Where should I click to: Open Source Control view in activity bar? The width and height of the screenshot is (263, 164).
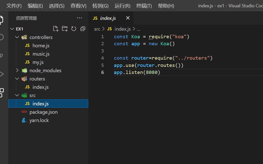(1, 56)
